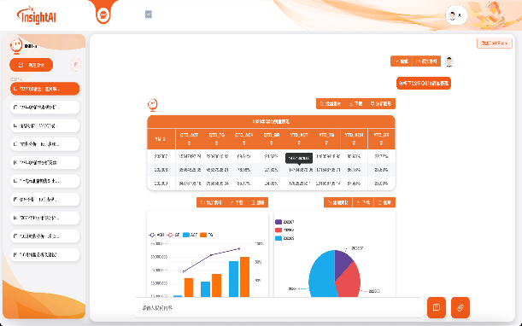This screenshot has height=326, width=522.
Task: Click the last button in the toolbar above the table
Action: [381, 104]
